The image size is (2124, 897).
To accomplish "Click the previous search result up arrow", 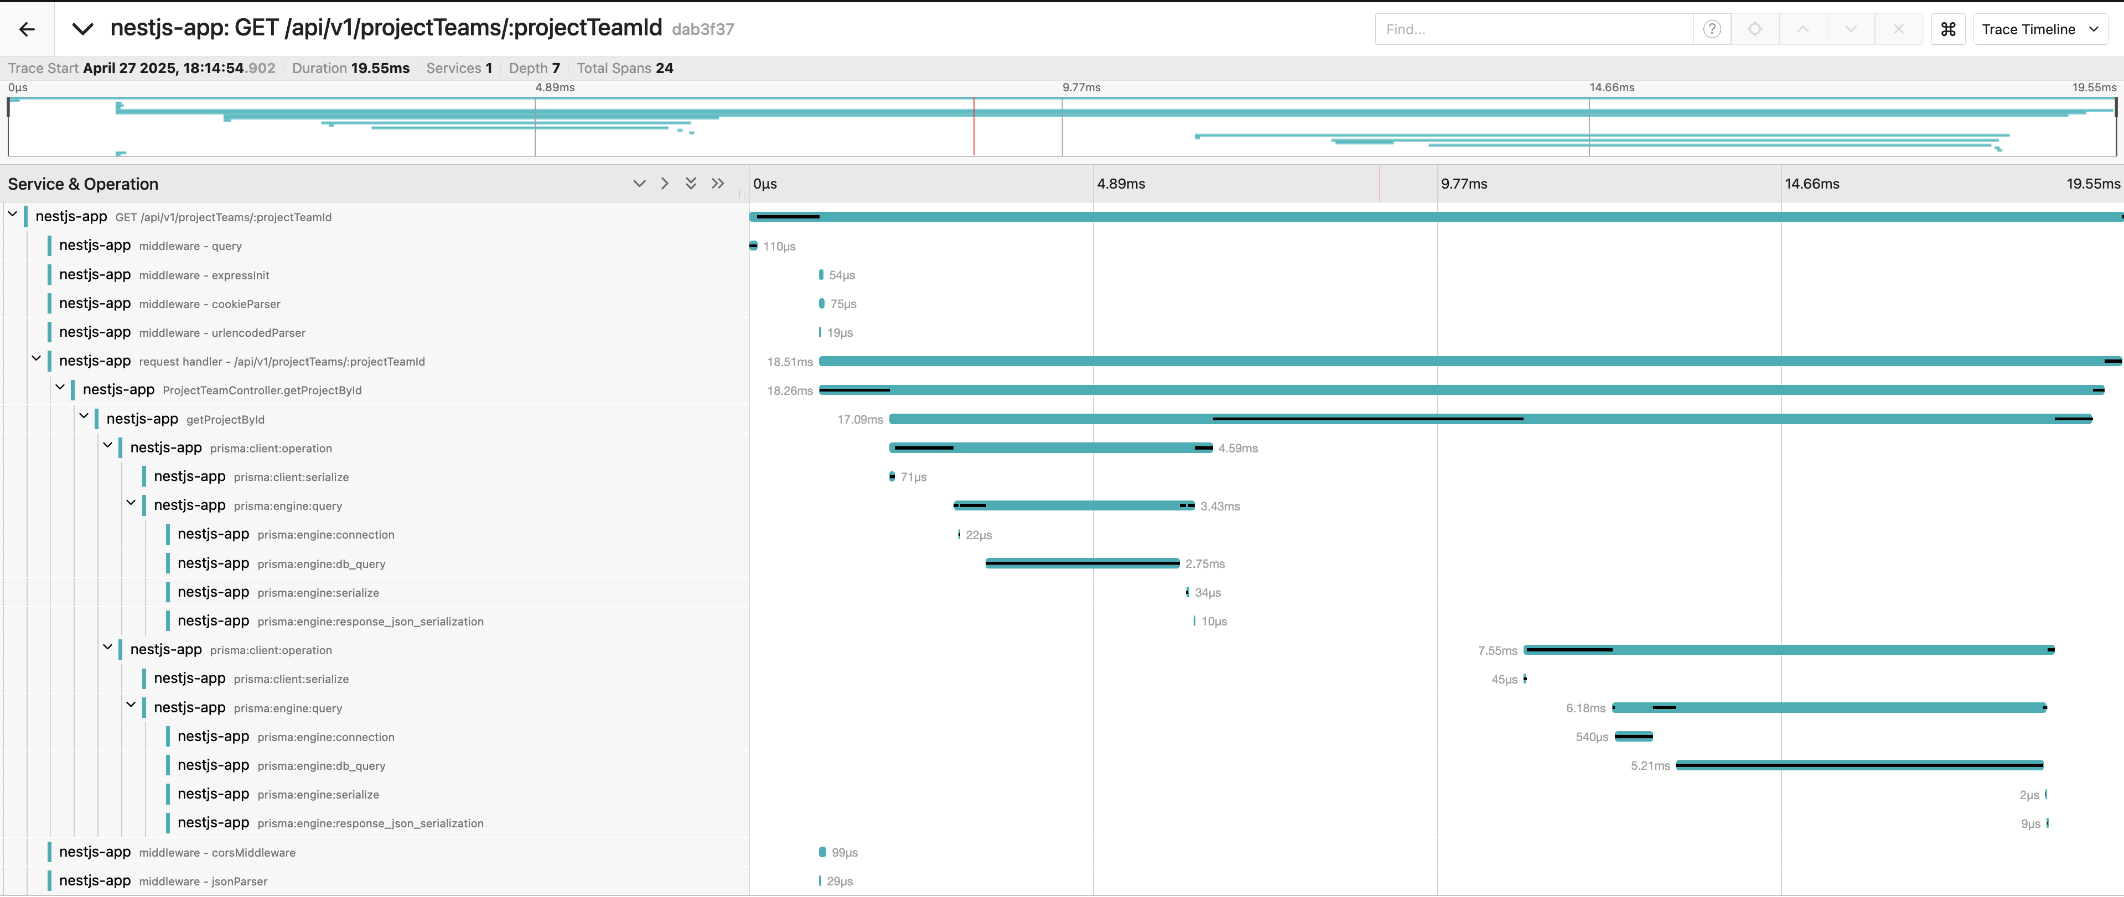I will [x=1802, y=30].
